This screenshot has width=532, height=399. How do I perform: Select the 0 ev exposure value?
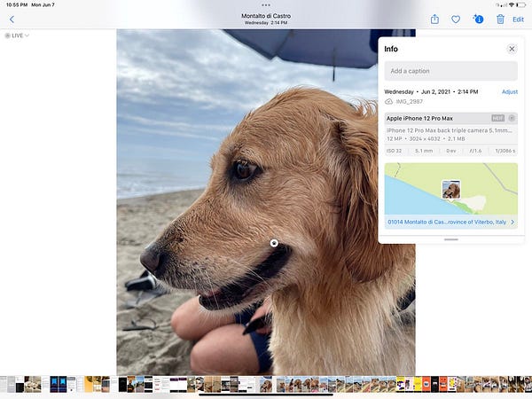pyautogui.click(x=451, y=151)
